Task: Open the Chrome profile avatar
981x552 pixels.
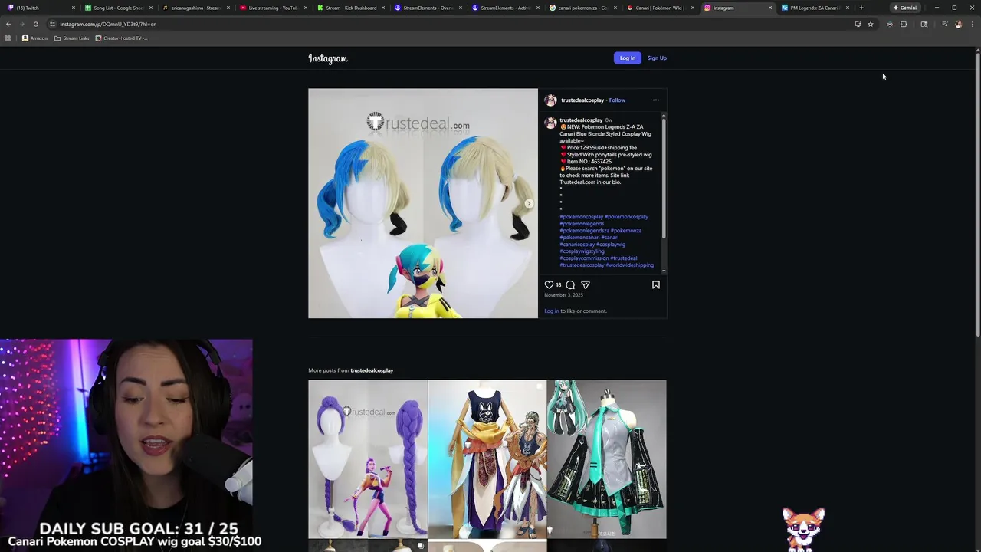Action: click(x=958, y=24)
